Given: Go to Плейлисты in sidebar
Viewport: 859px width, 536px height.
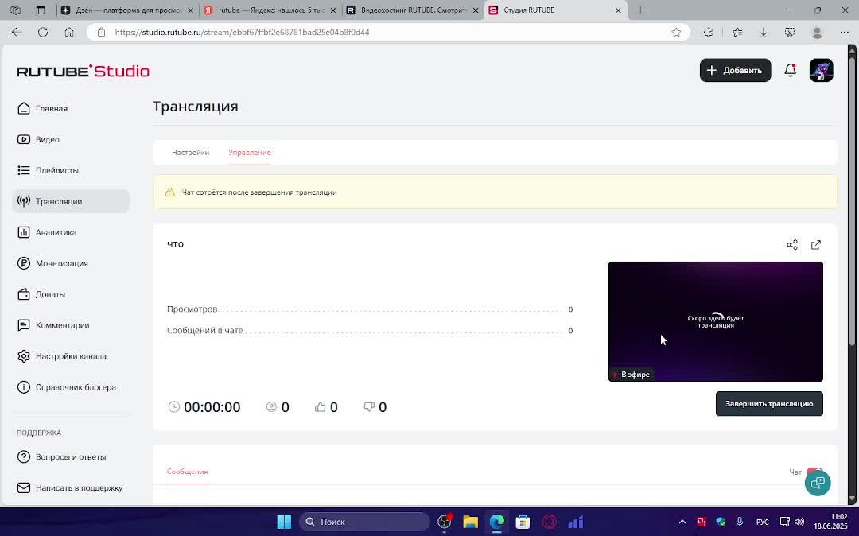Looking at the screenshot, I should pyautogui.click(x=49, y=170).
